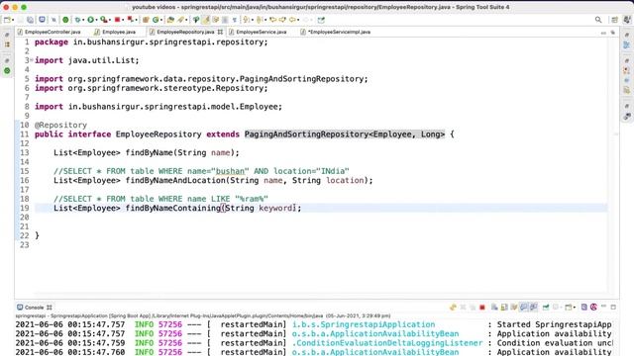Click the green Run play icon
The height and width of the screenshot is (356, 634).
pyautogui.click(x=91, y=20)
